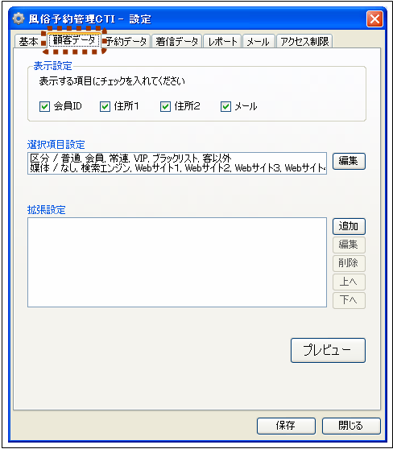The width and height of the screenshot is (393, 449).
Task: Disable the メール display checkbox
Action: [225, 106]
